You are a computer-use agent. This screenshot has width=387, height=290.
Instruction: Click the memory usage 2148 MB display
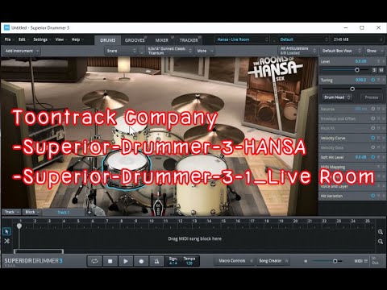357,39
